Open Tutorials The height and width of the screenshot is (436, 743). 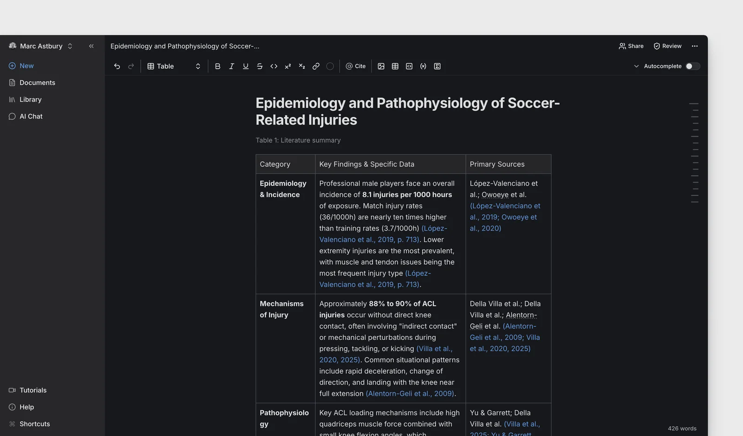(x=28, y=390)
